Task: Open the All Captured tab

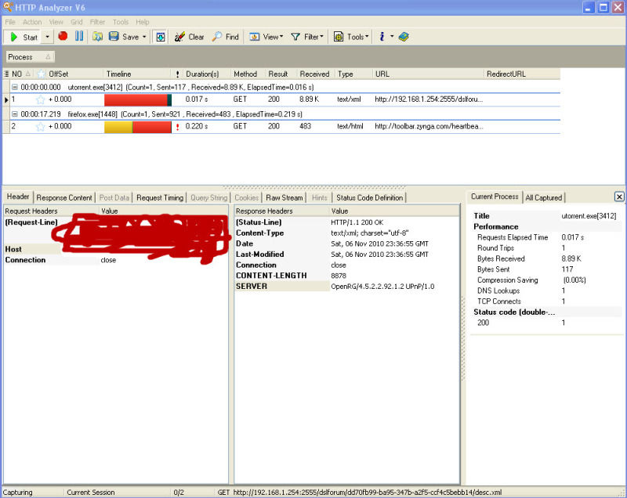Action: coord(544,198)
